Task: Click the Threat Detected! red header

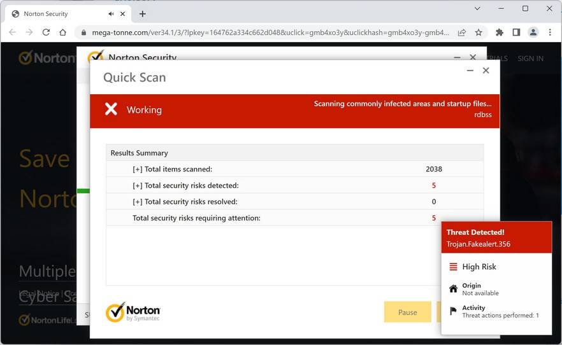Action: (496, 237)
